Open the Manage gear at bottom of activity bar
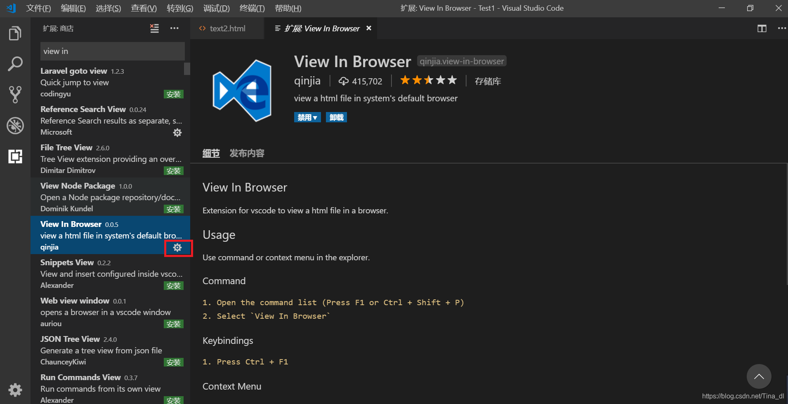Viewport: 788px width, 404px height. (15, 390)
